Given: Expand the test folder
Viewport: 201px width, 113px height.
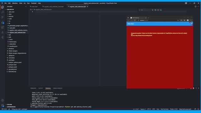Looking at the screenshot, I should tap(10, 35).
